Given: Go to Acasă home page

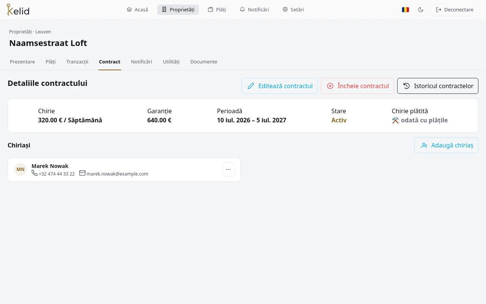Looking at the screenshot, I should pos(137,10).
